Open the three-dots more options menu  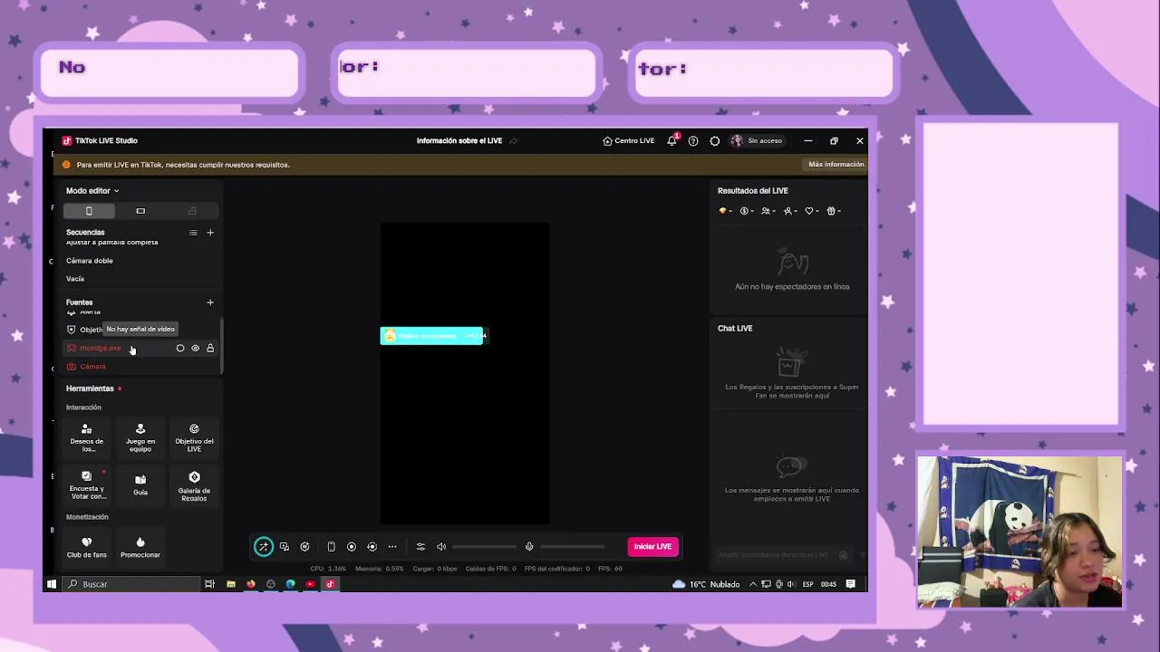[x=392, y=547]
